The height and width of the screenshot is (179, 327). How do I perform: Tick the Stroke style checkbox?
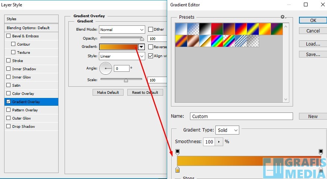click(8, 61)
